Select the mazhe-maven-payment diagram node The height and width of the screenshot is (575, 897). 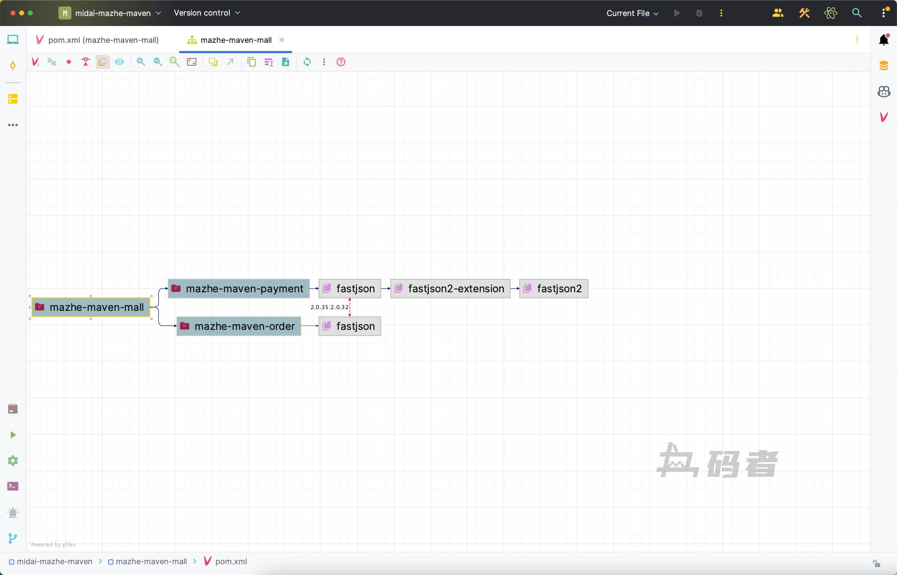(x=239, y=288)
